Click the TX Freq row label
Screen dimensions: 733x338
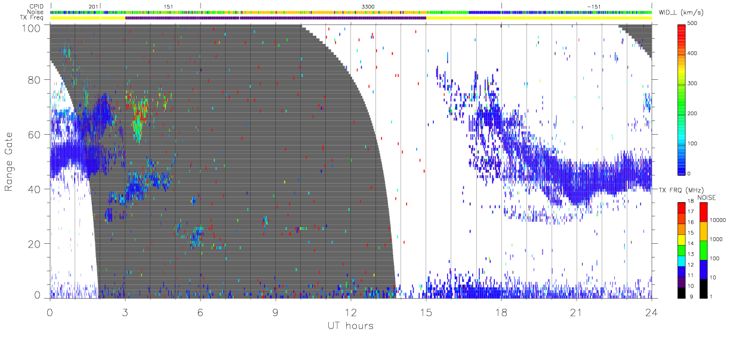point(33,18)
